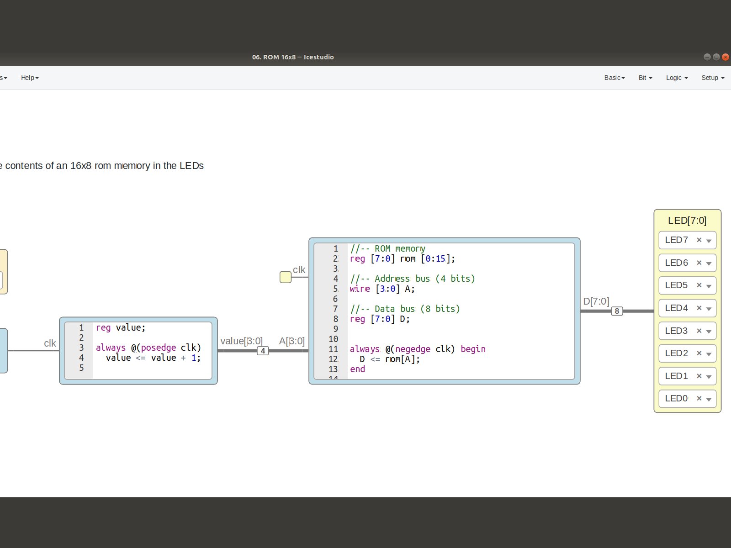Open the Setup menu

(713, 78)
